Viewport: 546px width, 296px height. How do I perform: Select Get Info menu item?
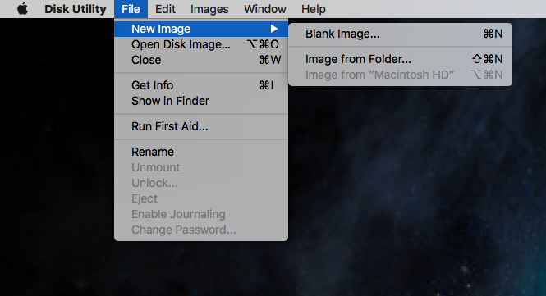click(201, 85)
